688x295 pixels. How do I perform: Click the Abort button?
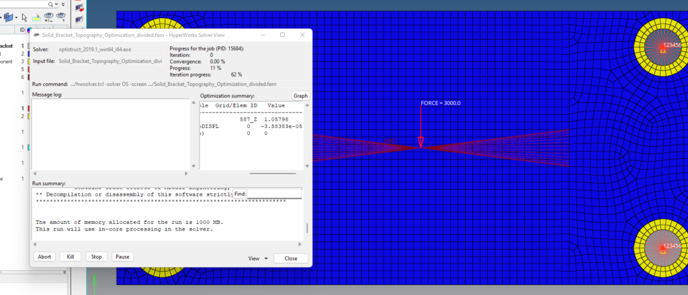pos(44,257)
